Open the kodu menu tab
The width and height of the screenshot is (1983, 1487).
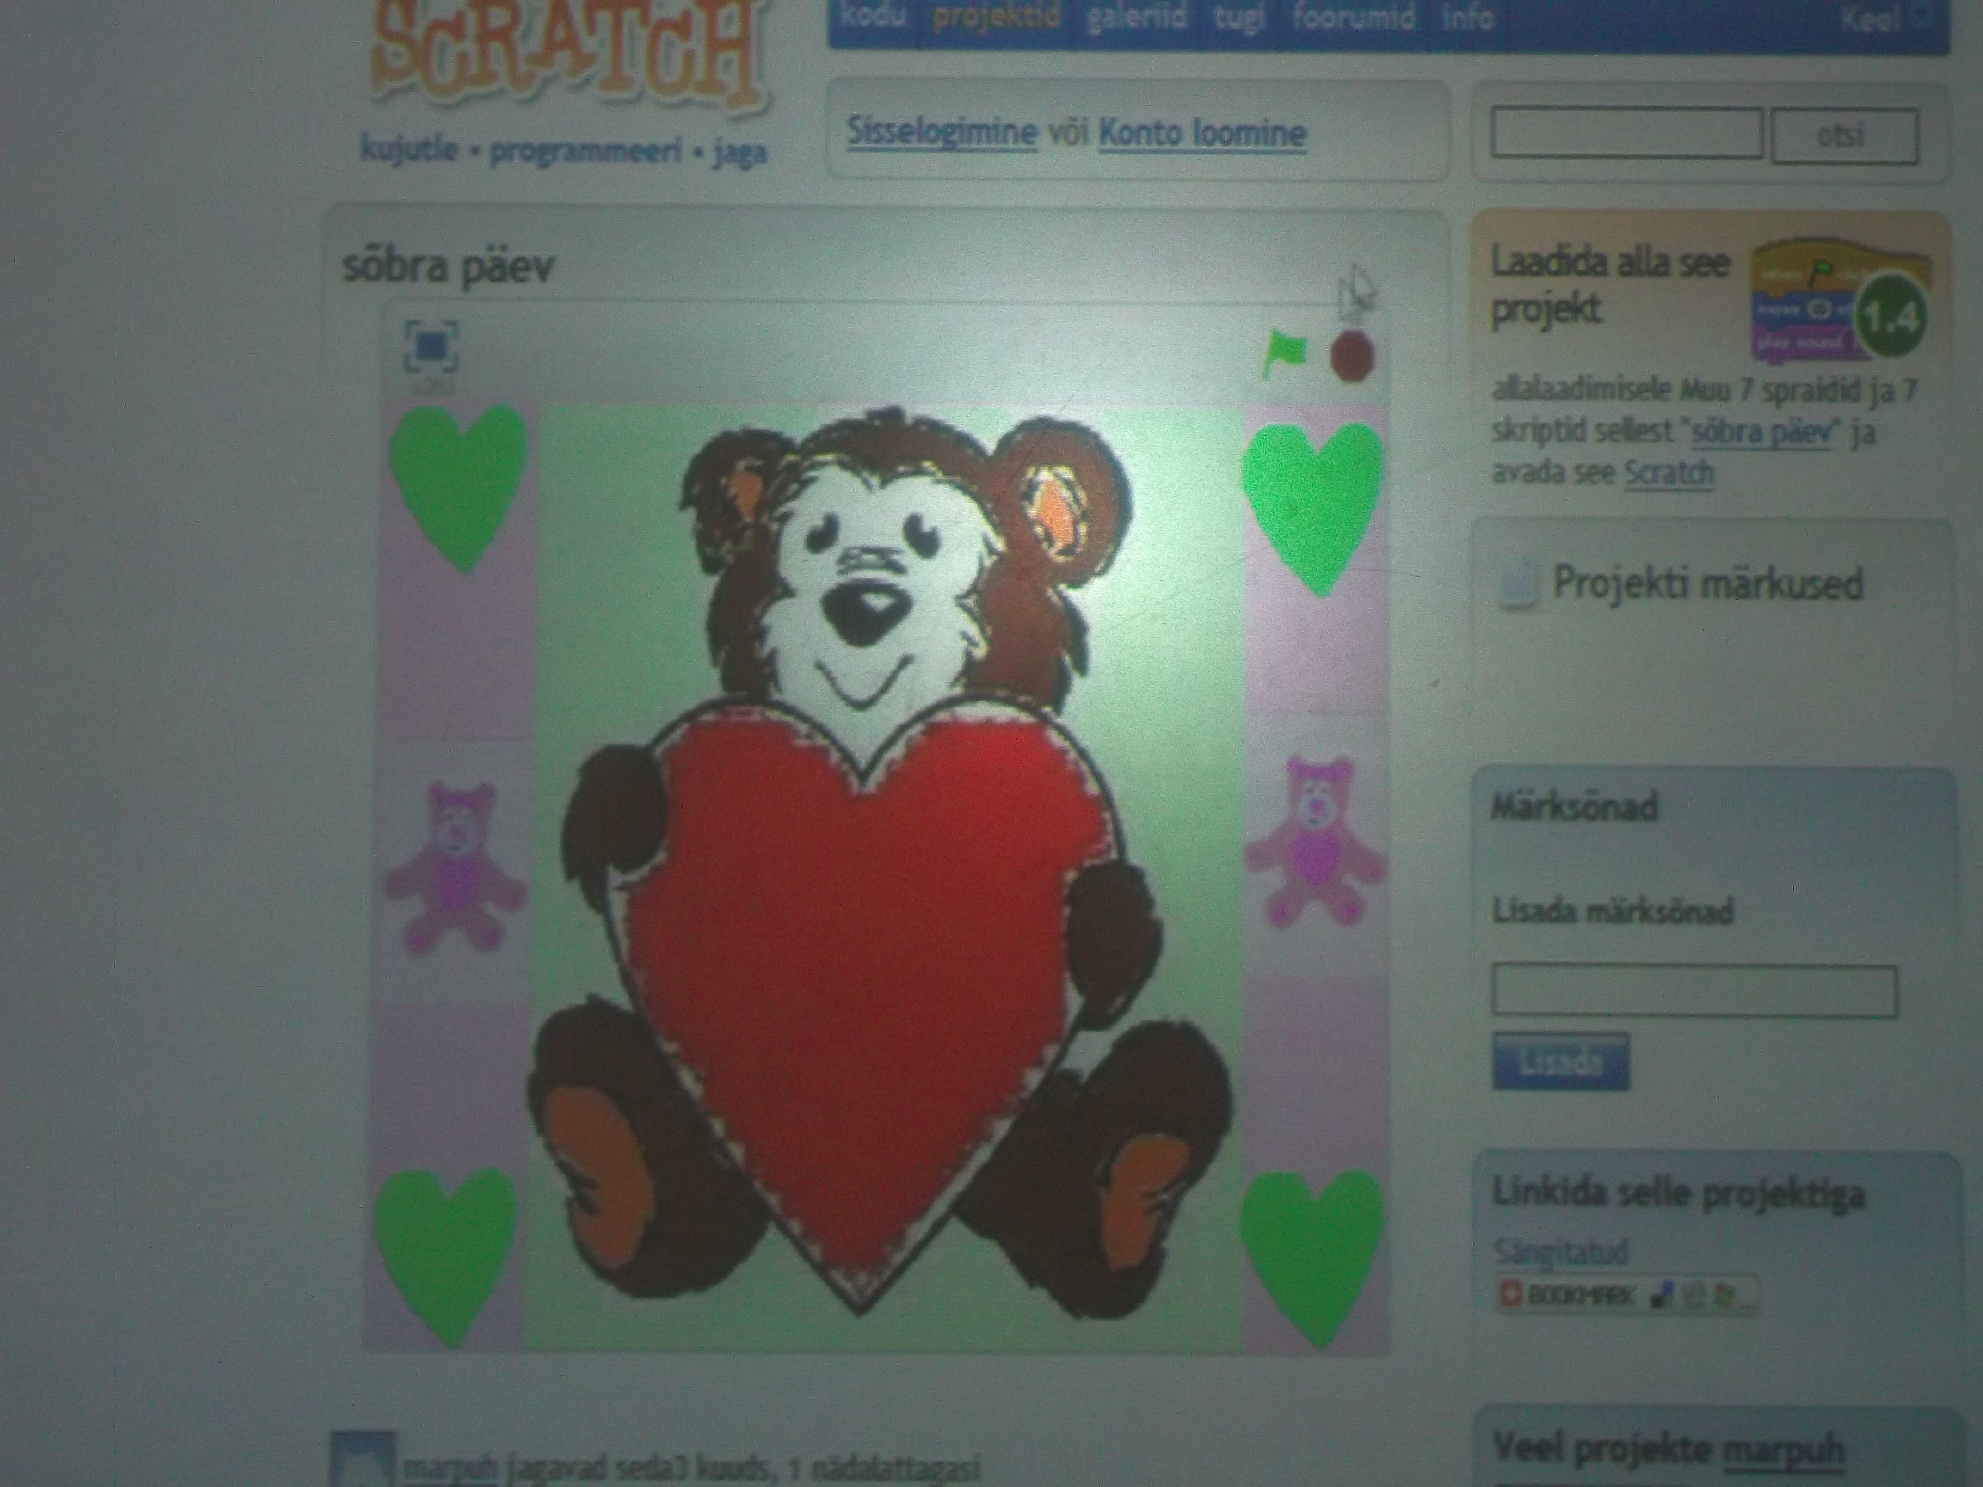coord(873,16)
